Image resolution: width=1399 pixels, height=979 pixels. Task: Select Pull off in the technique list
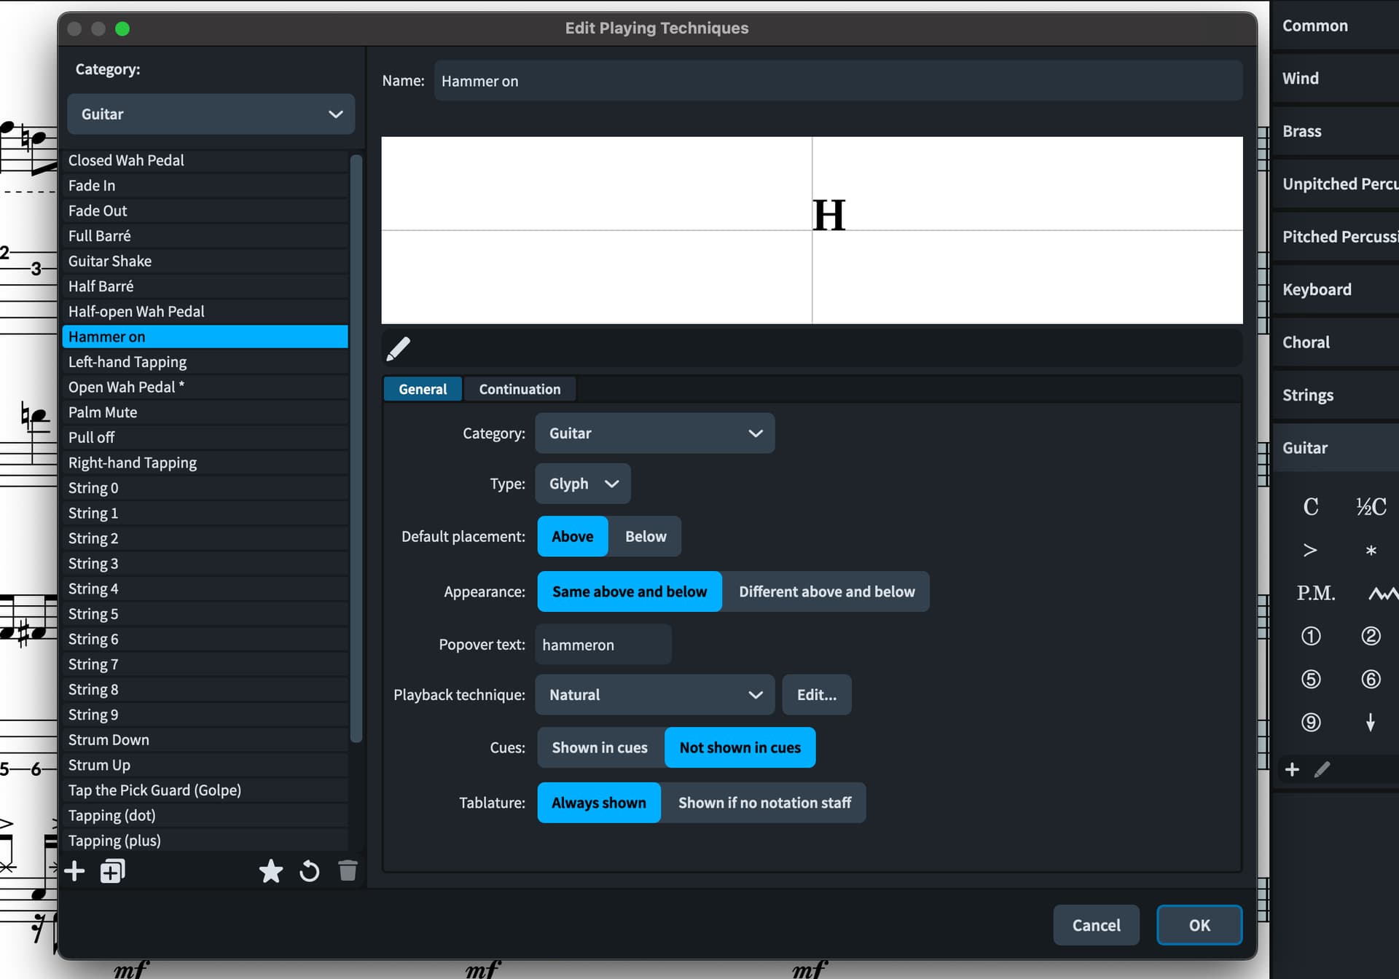tap(92, 437)
